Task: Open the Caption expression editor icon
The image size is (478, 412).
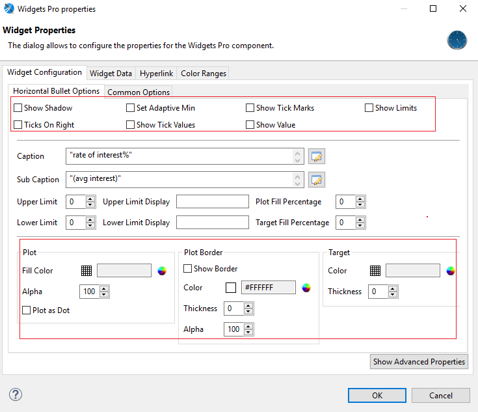Action: tap(317, 156)
